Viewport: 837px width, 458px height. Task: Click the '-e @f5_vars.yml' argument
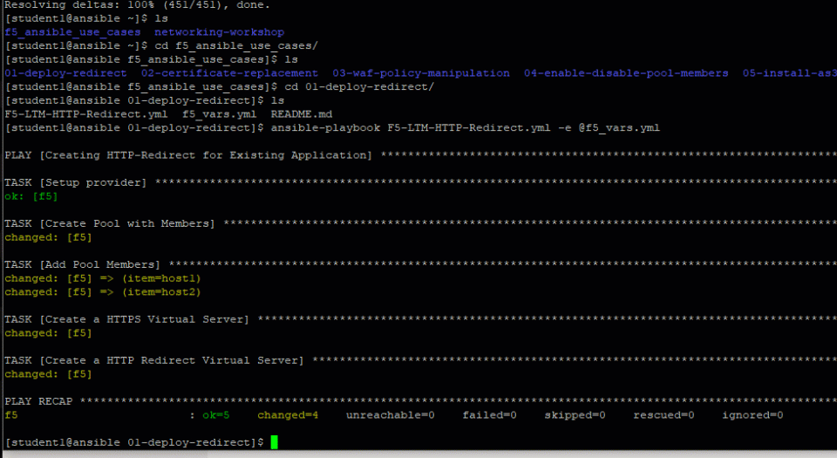pyautogui.click(x=609, y=128)
